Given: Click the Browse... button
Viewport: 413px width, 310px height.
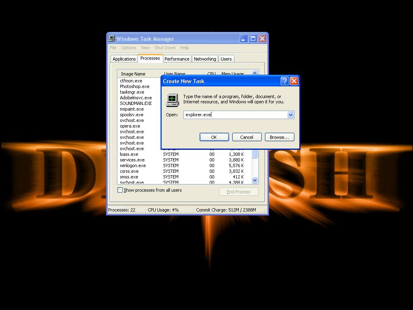Looking at the screenshot, I should tap(280, 137).
